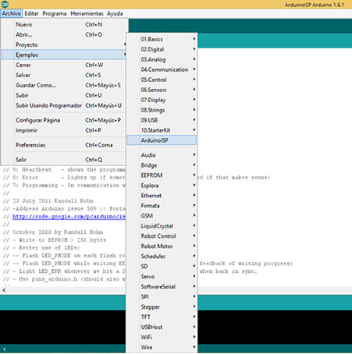352x354 pixels.
Task: Expand Robot Control examples
Action: pyautogui.click(x=162, y=236)
